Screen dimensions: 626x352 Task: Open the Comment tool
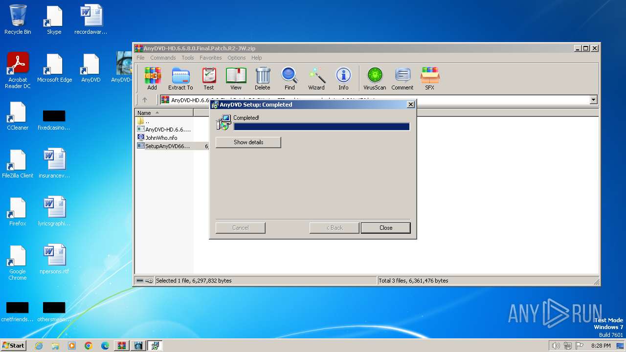coord(402,79)
